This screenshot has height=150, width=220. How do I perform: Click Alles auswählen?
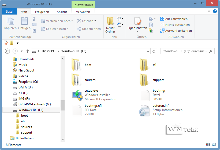coord(174,19)
